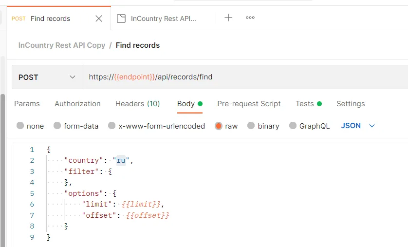The width and height of the screenshot is (408, 247).
Task: Select the form-data body option
Action: pos(57,126)
